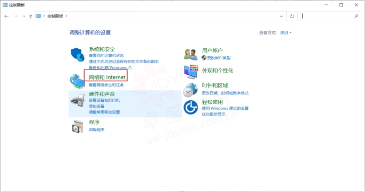
Task: Open 查看设备和打印机 link
Action: pyautogui.click(x=104, y=100)
